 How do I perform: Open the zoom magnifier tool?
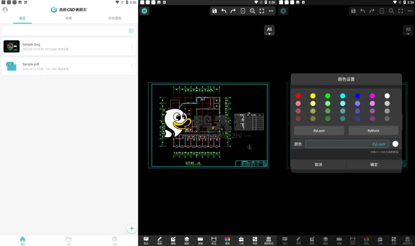[252, 11]
